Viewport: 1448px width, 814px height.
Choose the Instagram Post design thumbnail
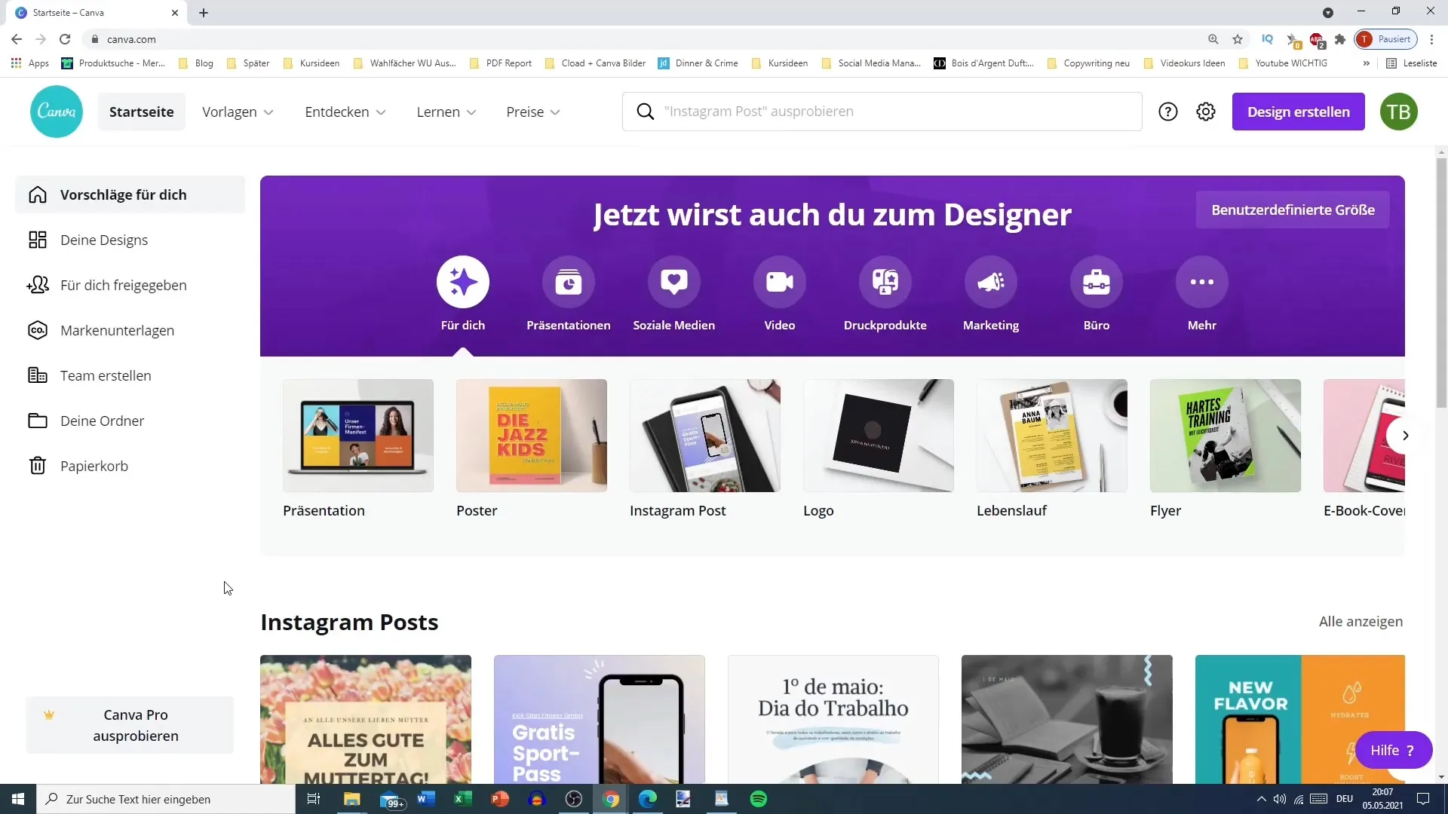[705, 436]
